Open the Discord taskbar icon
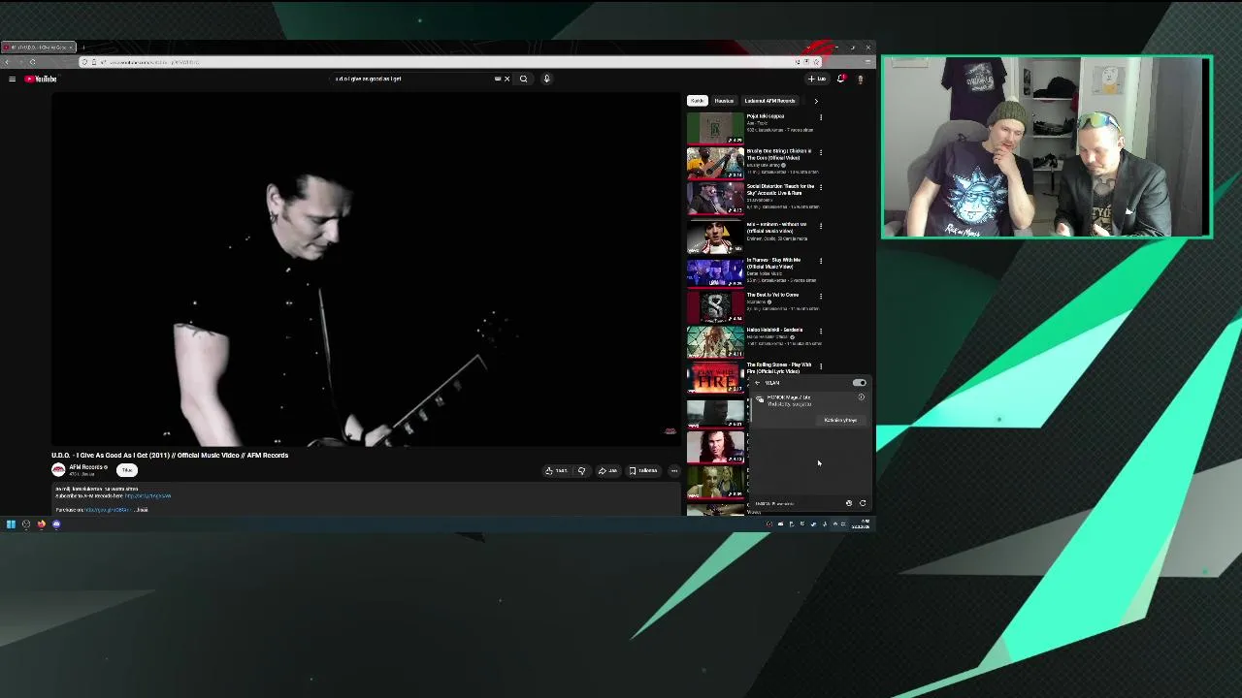The width and height of the screenshot is (1242, 698). 56,524
